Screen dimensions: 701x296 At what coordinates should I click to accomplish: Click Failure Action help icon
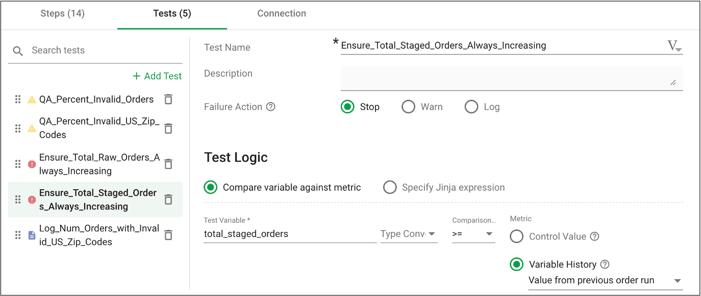coord(271,107)
